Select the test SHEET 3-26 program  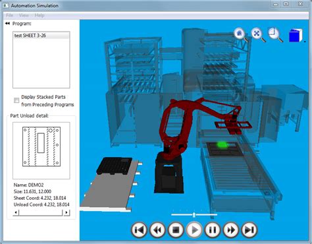(x=41, y=36)
